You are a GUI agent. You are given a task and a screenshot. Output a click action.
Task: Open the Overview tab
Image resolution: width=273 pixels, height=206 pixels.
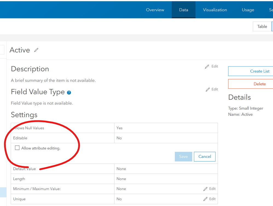[155, 10]
